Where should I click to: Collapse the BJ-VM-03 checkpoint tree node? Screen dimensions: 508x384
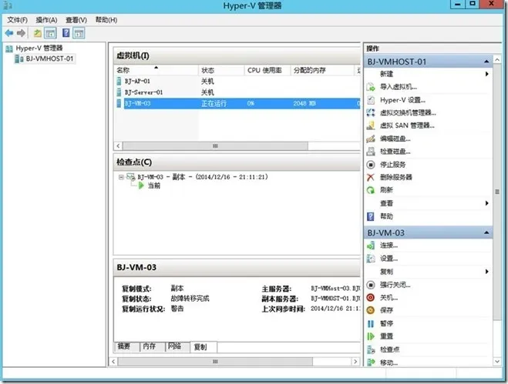pyautogui.click(x=121, y=177)
